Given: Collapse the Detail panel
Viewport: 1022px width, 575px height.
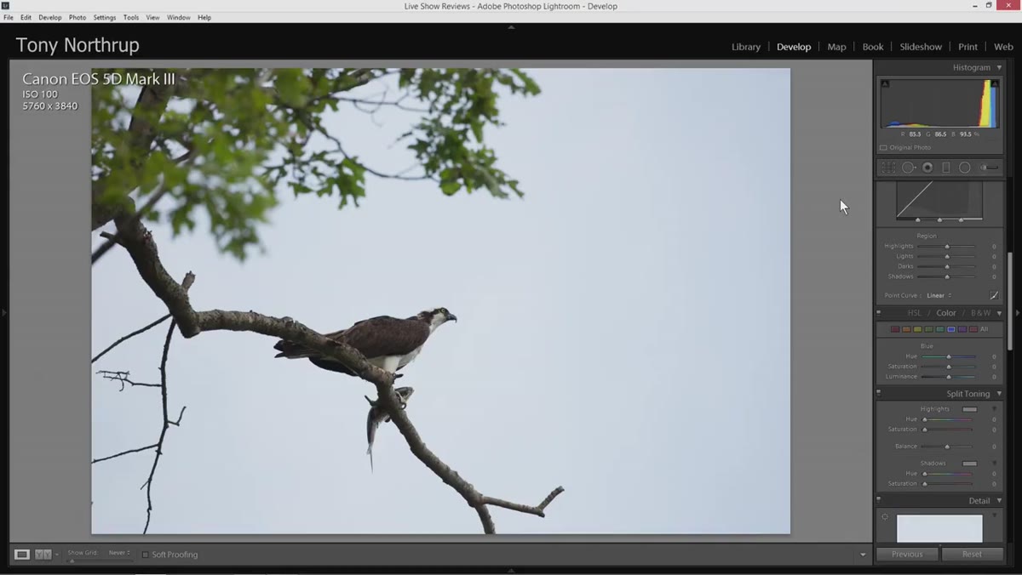Looking at the screenshot, I should point(999,501).
